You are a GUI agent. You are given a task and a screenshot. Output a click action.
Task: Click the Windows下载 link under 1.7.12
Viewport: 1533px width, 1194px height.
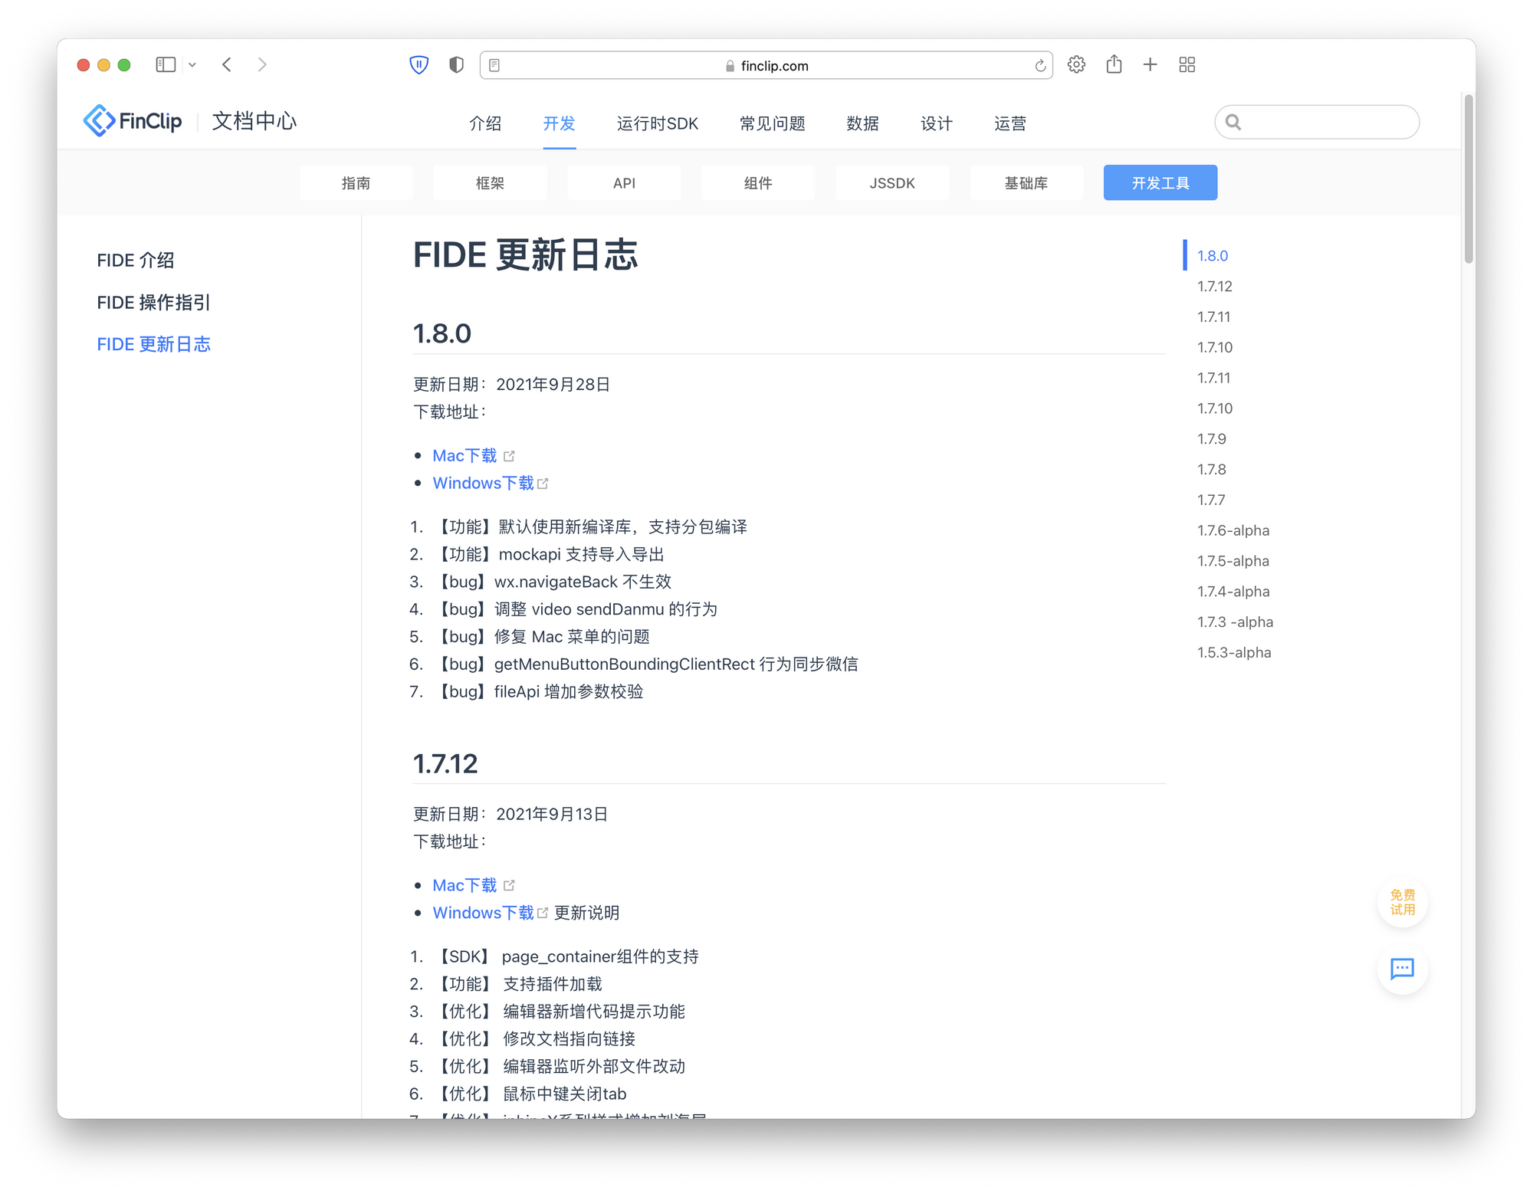click(483, 913)
